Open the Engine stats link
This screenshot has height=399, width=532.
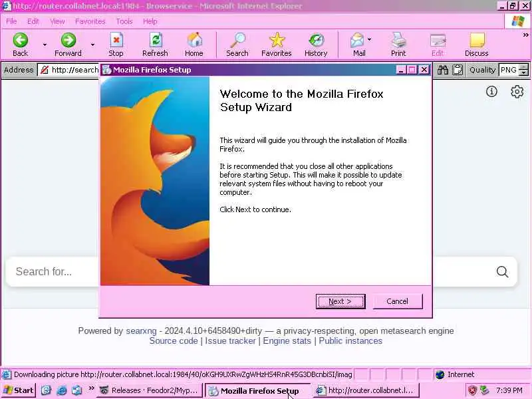(x=287, y=341)
